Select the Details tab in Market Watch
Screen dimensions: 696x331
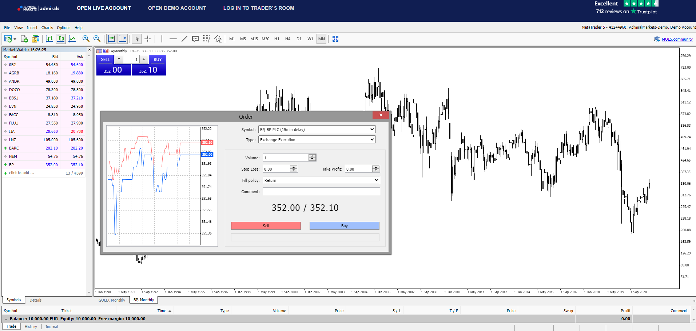35,300
